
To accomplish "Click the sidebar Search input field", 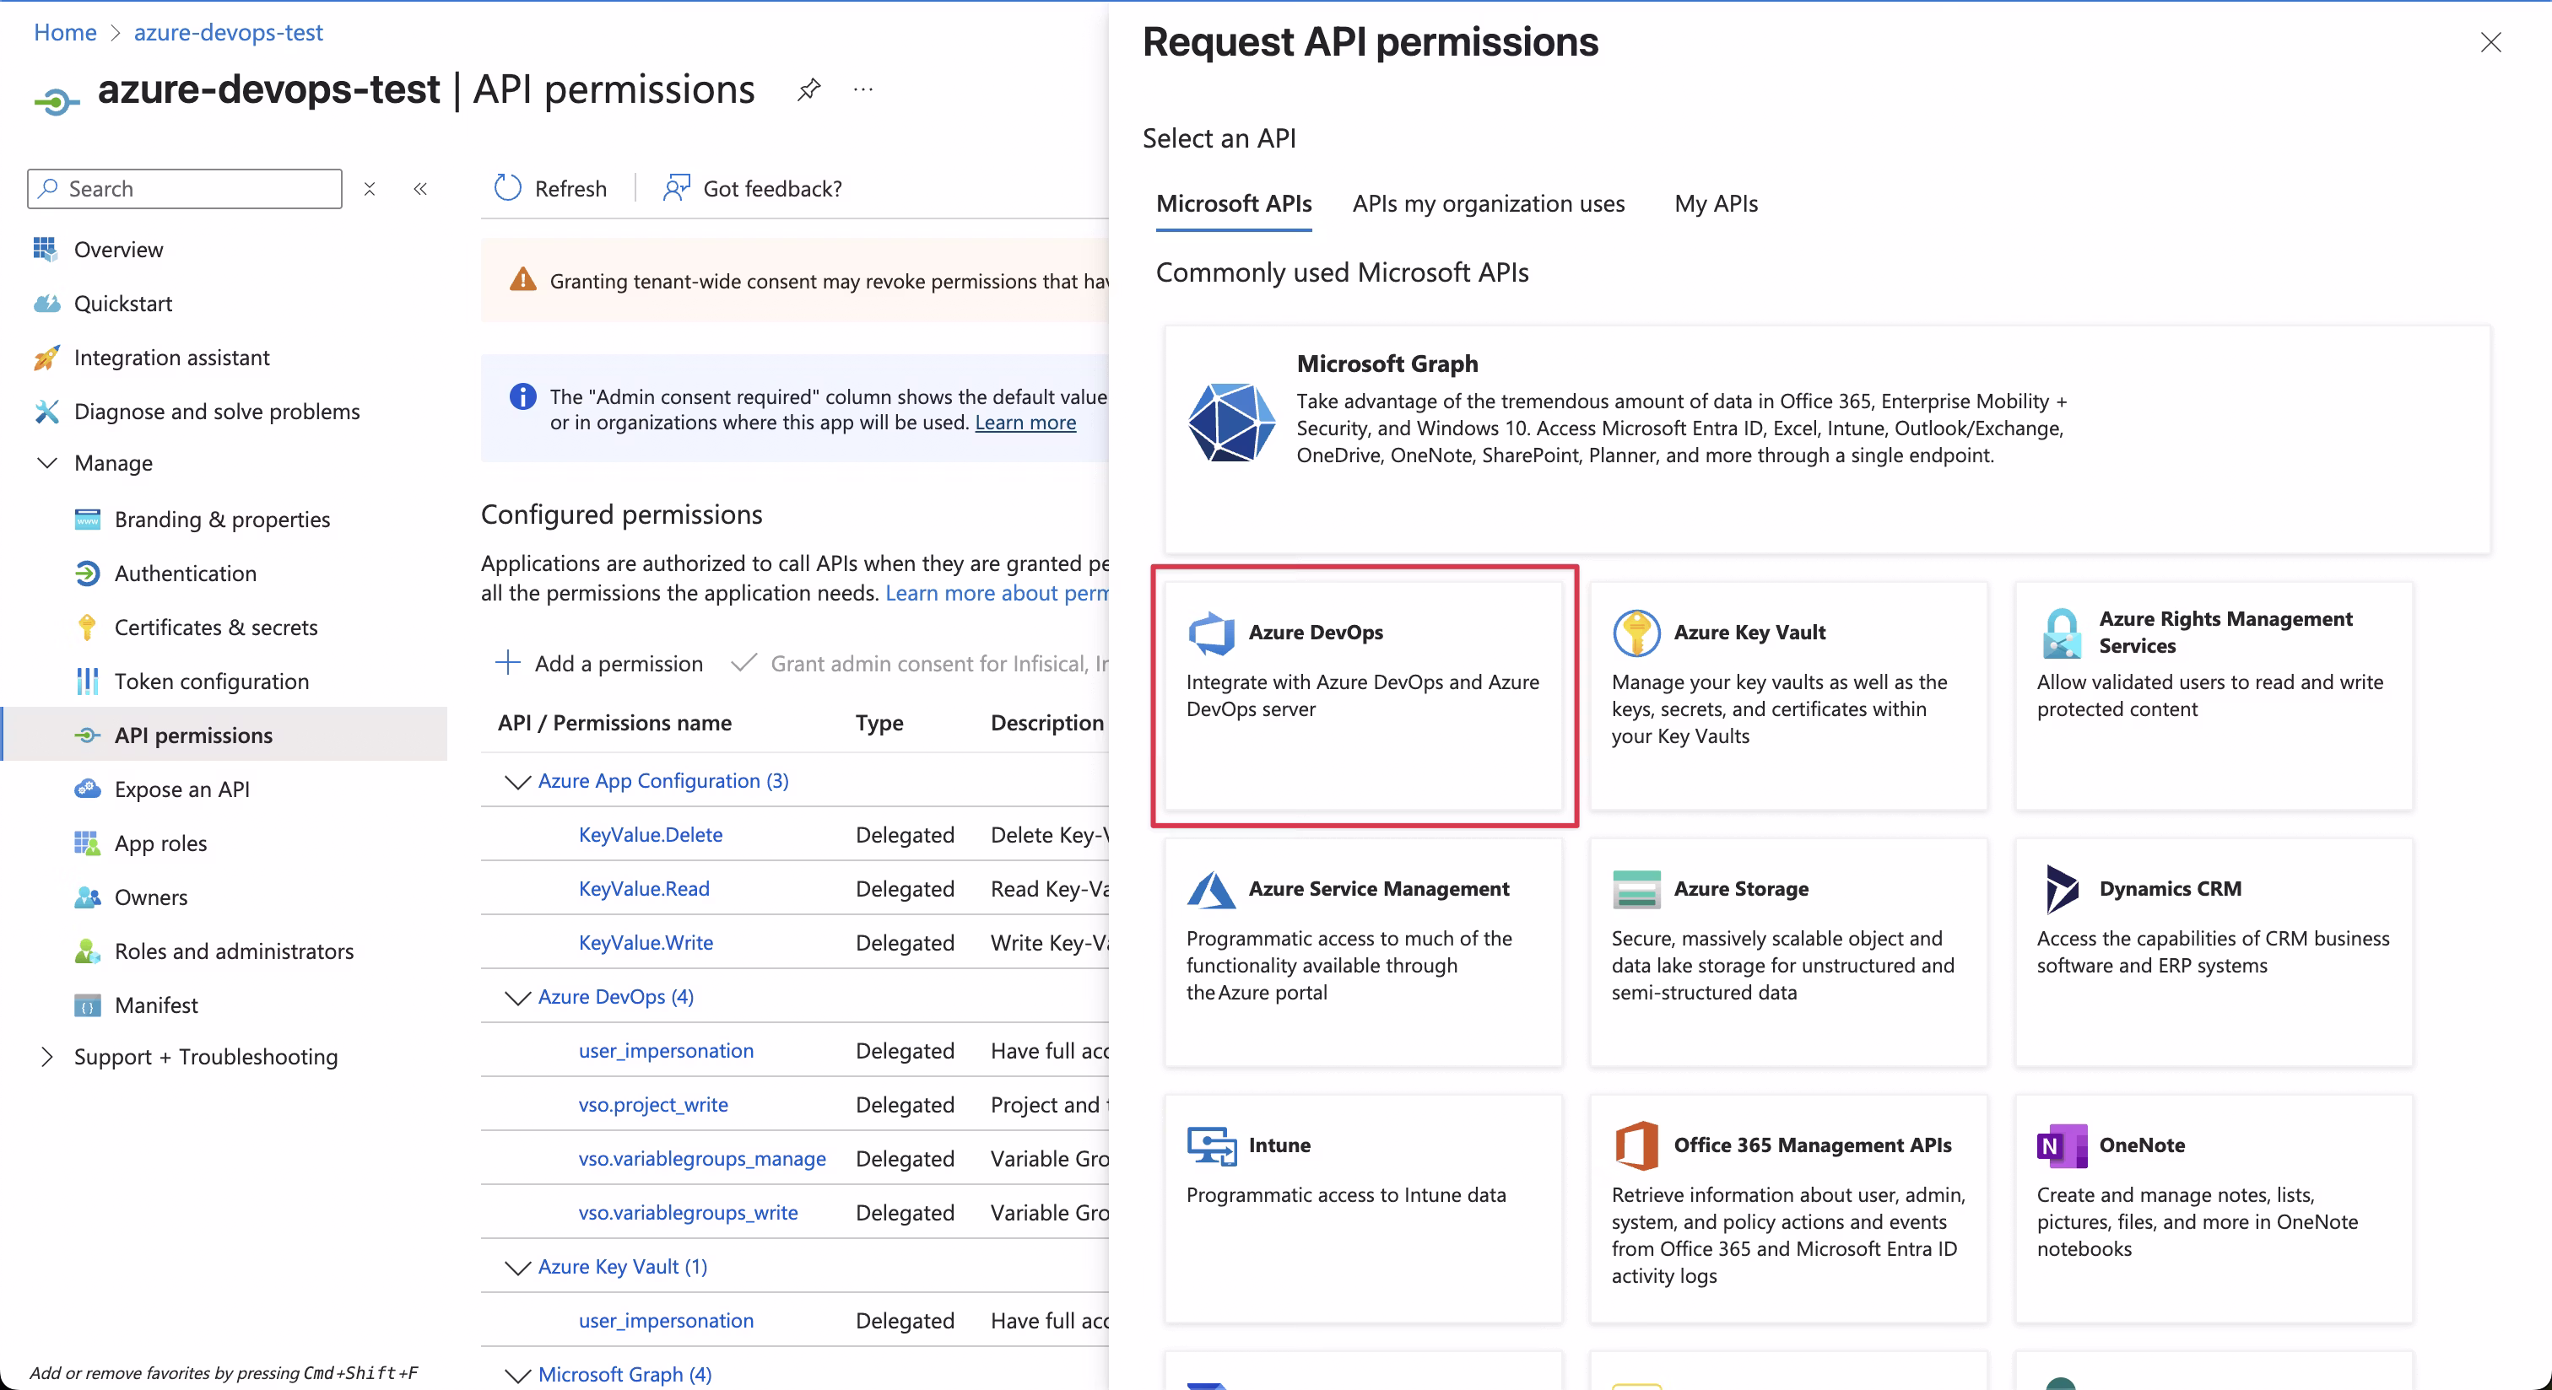I will click(x=184, y=188).
